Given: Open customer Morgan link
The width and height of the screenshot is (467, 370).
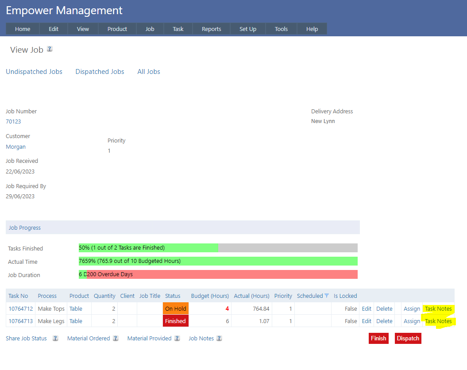Looking at the screenshot, I should [x=15, y=147].
